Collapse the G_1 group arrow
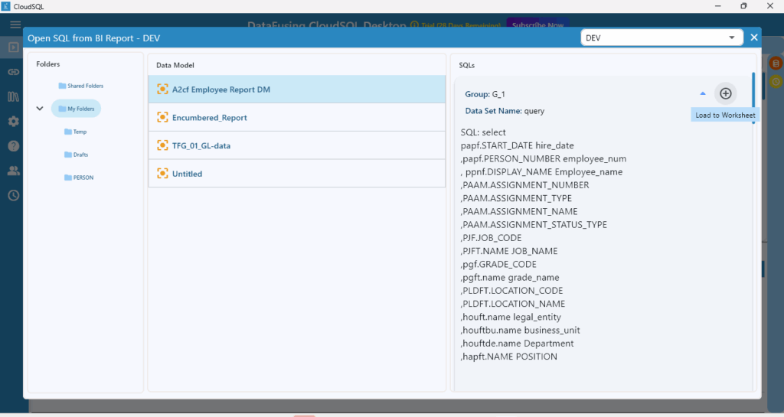The height and width of the screenshot is (417, 784). tap(703, 93)
